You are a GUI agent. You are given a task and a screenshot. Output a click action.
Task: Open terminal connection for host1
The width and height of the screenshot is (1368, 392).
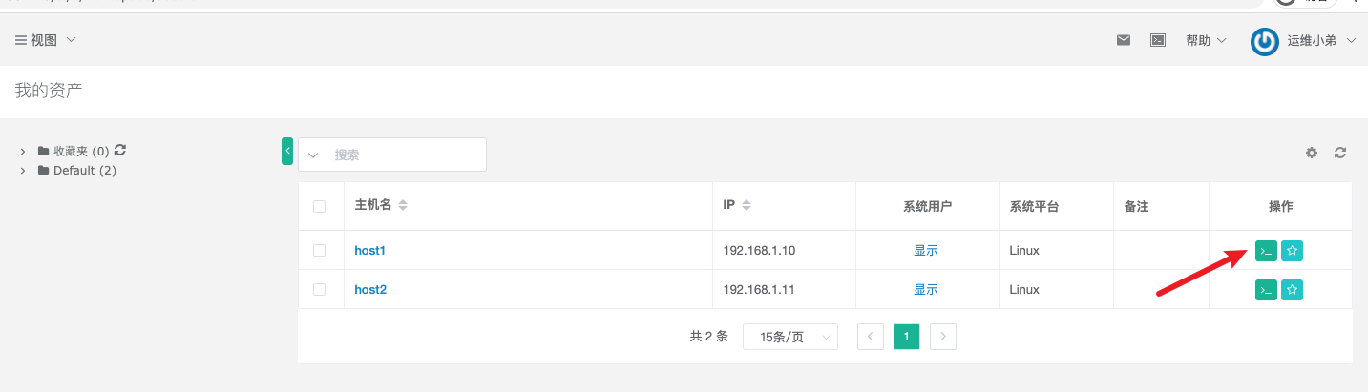(x=1266, y=251)
